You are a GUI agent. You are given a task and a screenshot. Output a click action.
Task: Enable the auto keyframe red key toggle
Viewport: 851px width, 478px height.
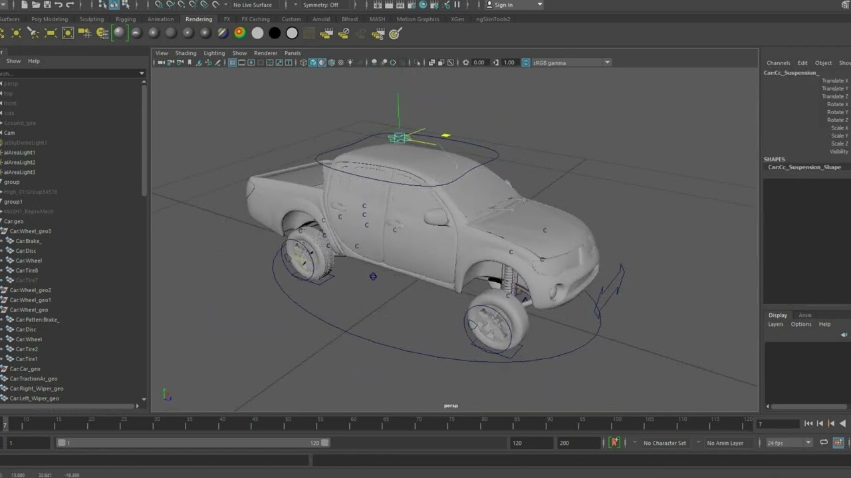pyautogui.click(x=614, y=442)
